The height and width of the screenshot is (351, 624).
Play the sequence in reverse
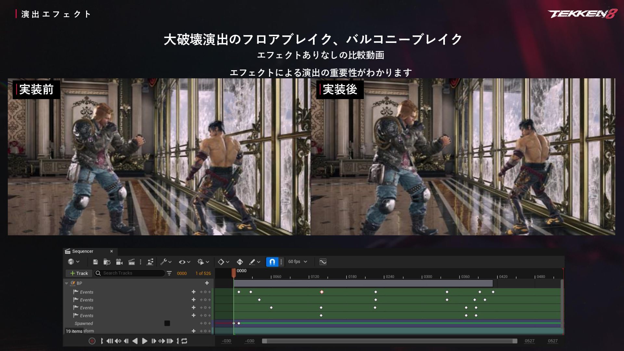coord(135,341)
